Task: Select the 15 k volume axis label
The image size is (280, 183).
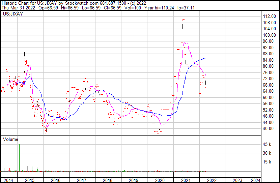Action: tap(268, 162)
